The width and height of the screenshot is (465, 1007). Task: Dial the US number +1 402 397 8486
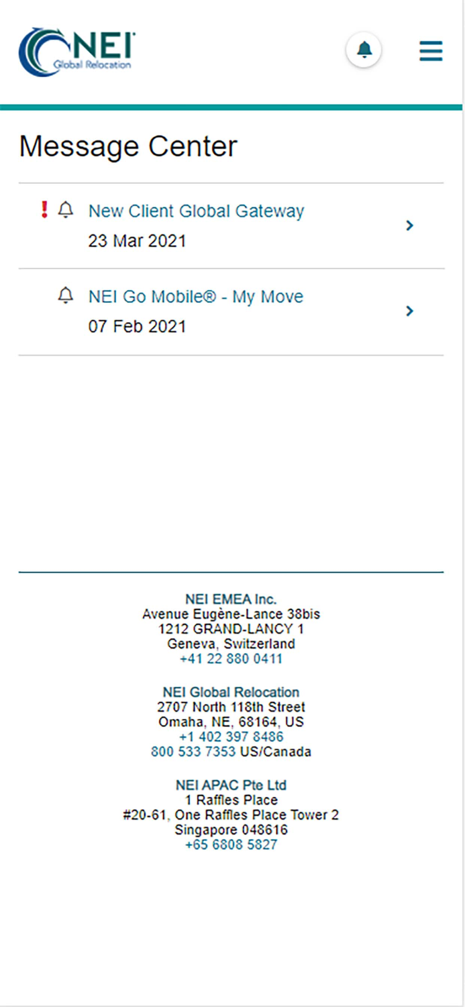pos(231,736)
